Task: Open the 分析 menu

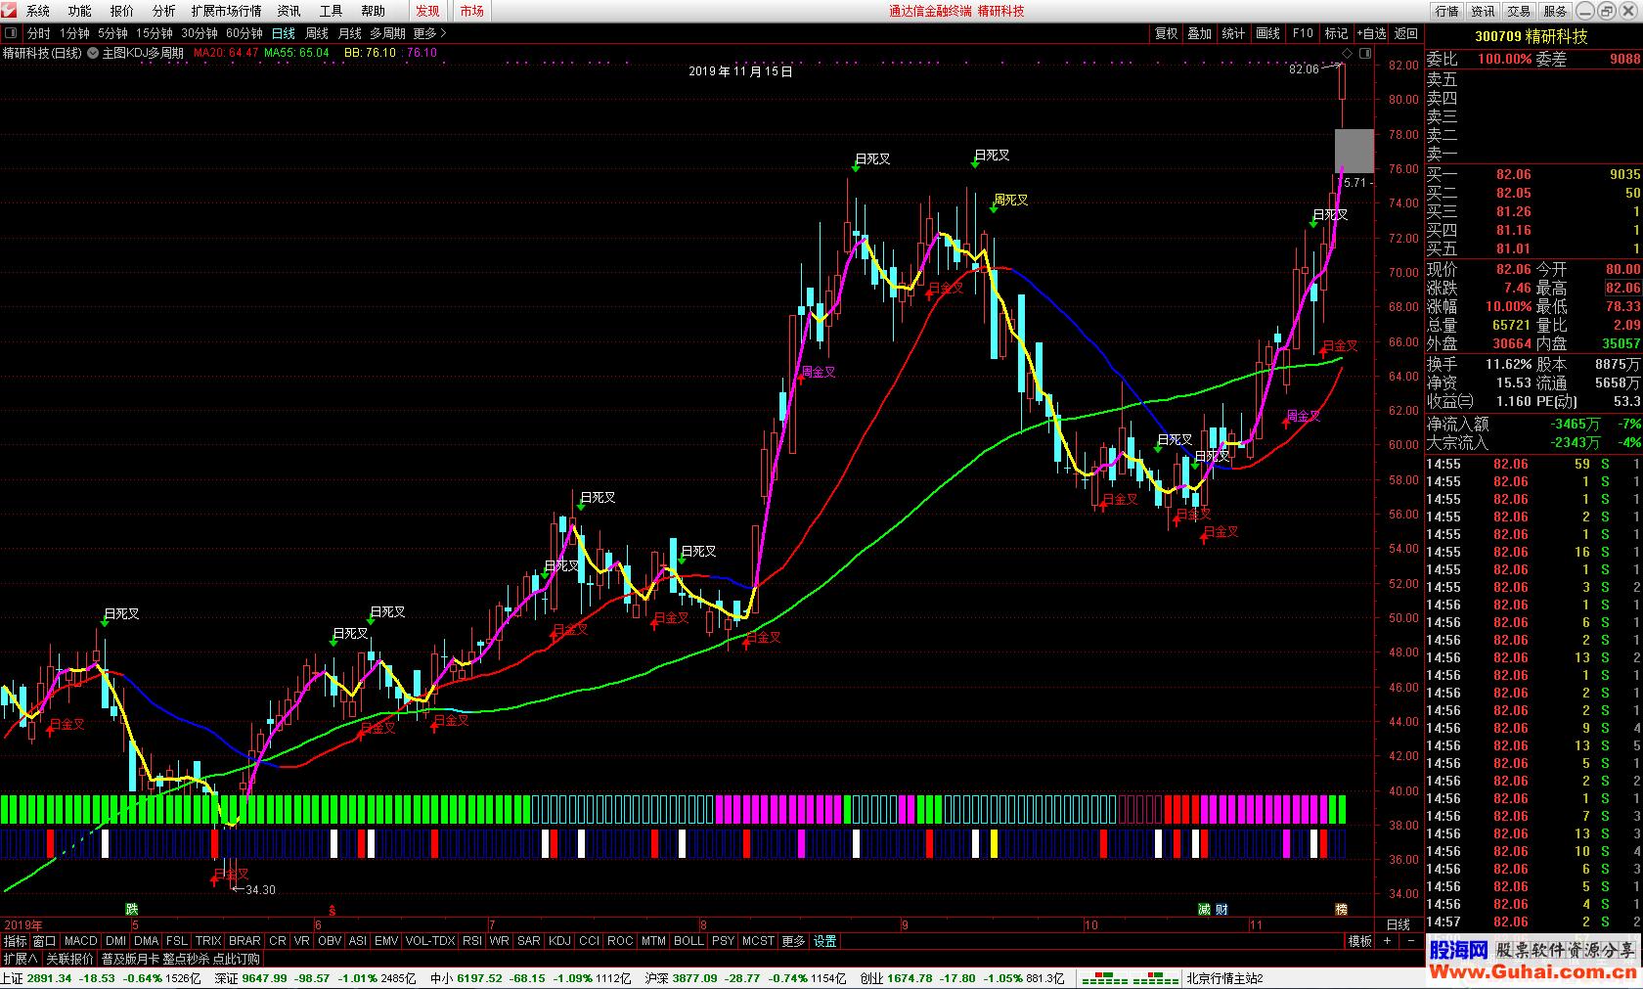Action: [x=164, y=11]
